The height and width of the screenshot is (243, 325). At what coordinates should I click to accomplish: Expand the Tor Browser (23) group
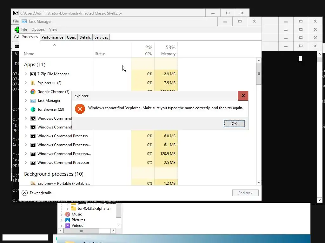pos(26,109)
